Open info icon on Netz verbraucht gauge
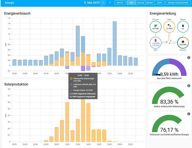 [x=189, y=57]
